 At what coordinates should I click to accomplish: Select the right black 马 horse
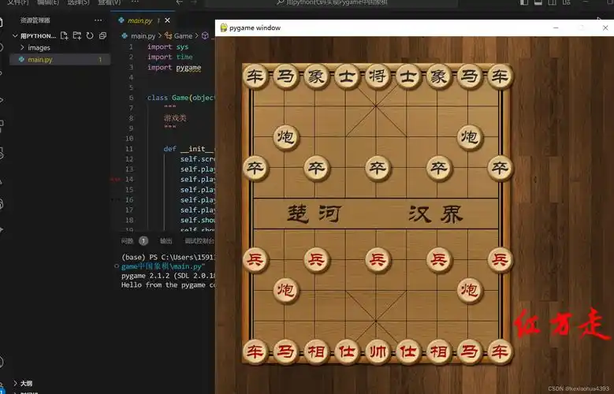click(469, 76)
